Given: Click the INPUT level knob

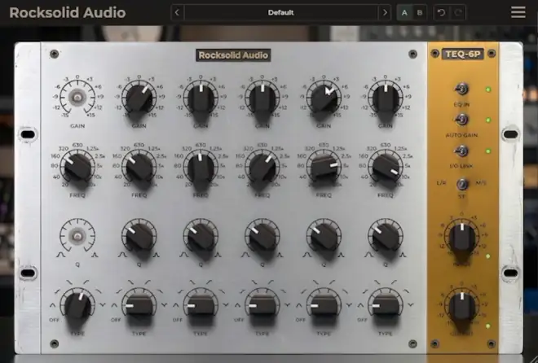Looking at the screenshot, I should coord(462,238).
